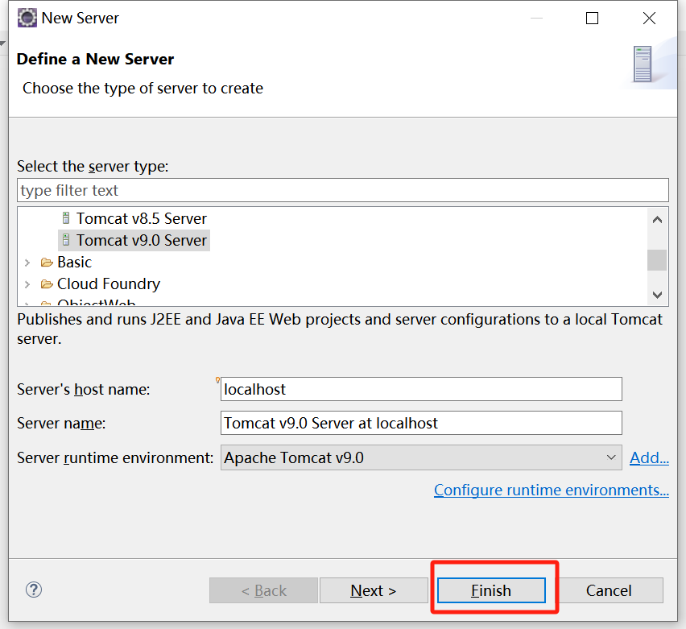Click the host name content assist bulb
This screenshot has height=629, width=686.
[218, 380]
